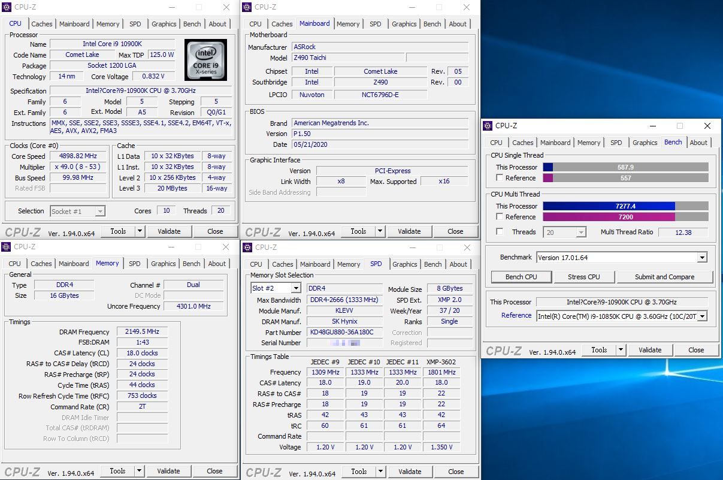Expand the Tools arrow in the Memory window

click(139, 471)
